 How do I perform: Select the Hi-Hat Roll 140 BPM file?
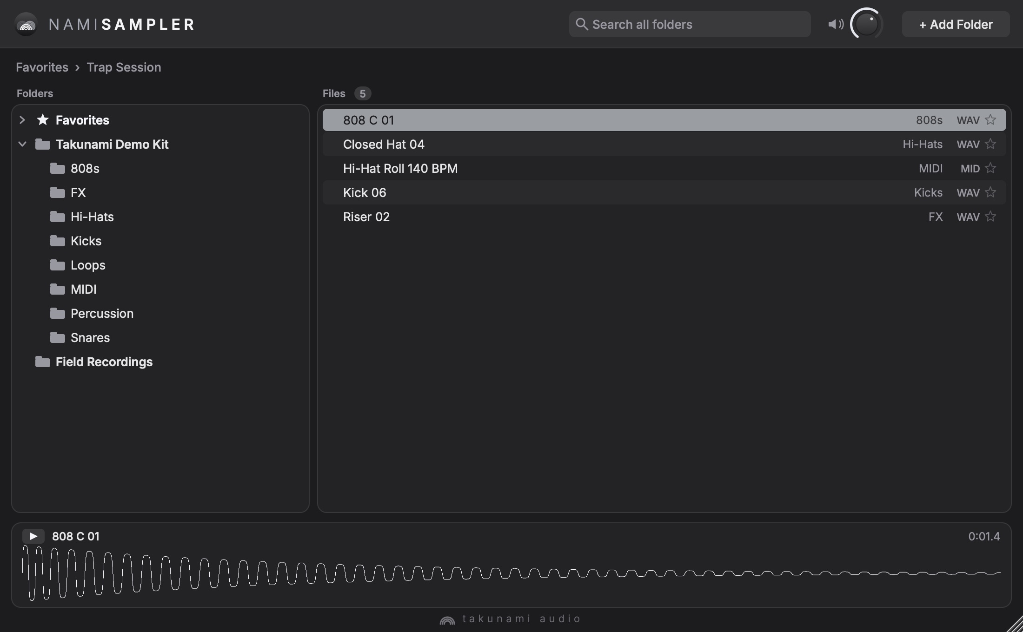(664, 168)
